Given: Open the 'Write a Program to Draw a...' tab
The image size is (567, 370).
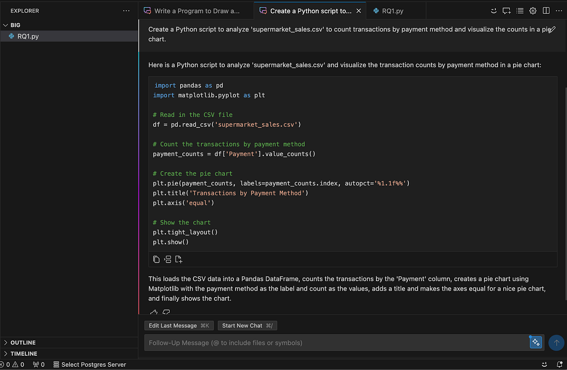Looking at the screenshot, I should pyautogui.click(x=196, y=10).
